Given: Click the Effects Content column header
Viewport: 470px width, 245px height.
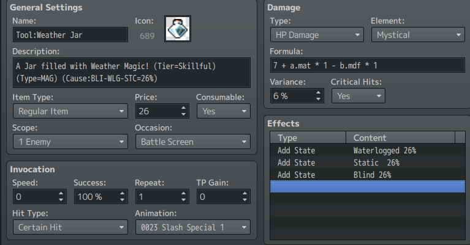Looking at the screenshot, I should [401, 137].
